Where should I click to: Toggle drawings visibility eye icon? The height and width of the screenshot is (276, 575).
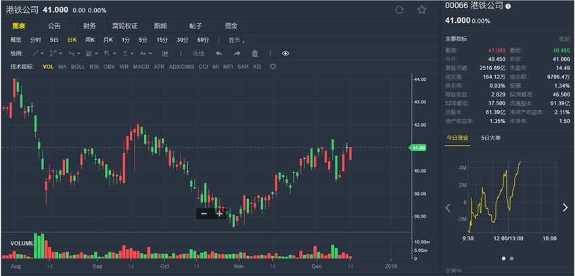[x=285, y=53]
